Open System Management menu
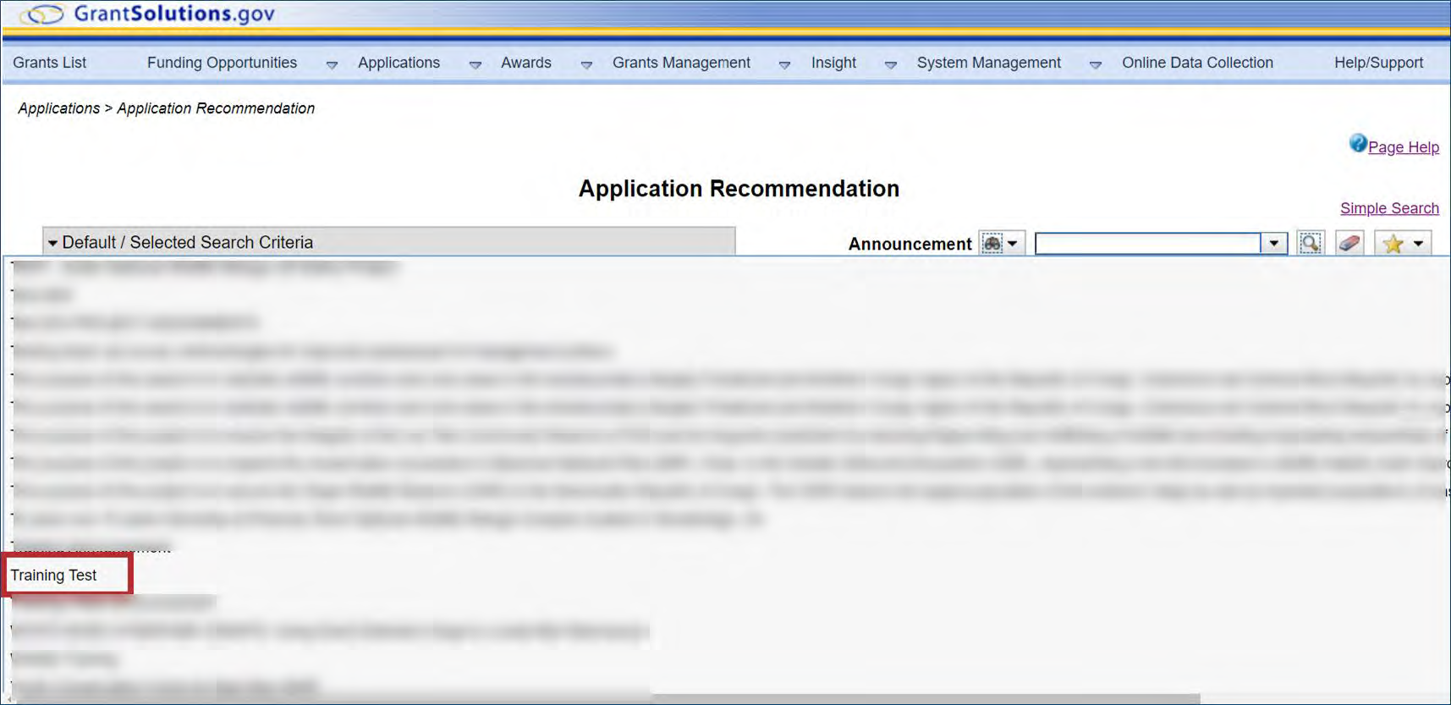1451x705 pixels. (988, 63)
